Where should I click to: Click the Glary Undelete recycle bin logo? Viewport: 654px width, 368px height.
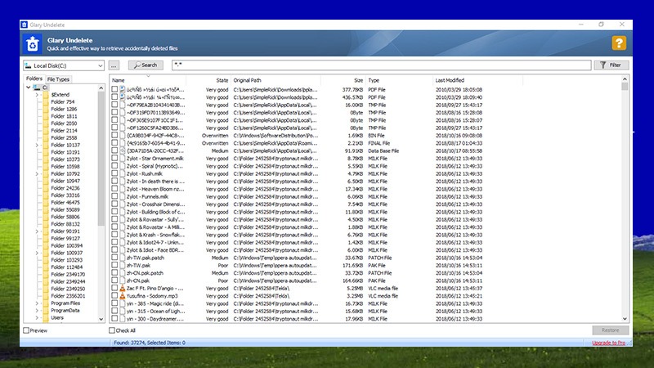click(33, 44)
